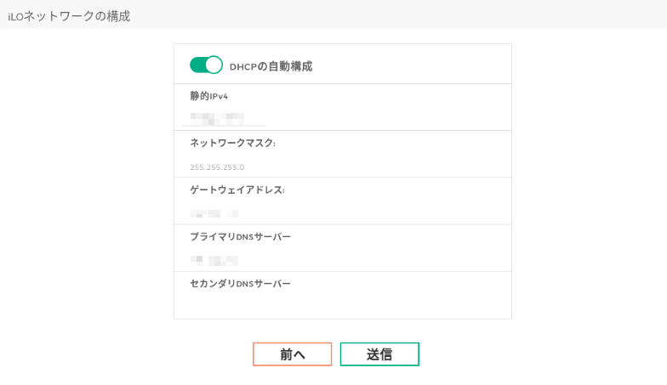This screenshot has height=385, width=667.
Task: Click the iLOネットワークの構成 page heading
Action: 69,16
